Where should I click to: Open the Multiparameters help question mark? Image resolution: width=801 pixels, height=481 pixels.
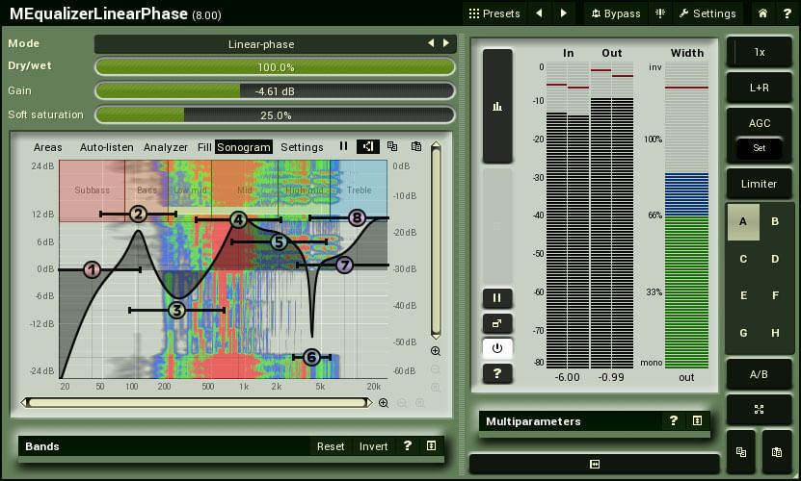[x=674, y=421]
